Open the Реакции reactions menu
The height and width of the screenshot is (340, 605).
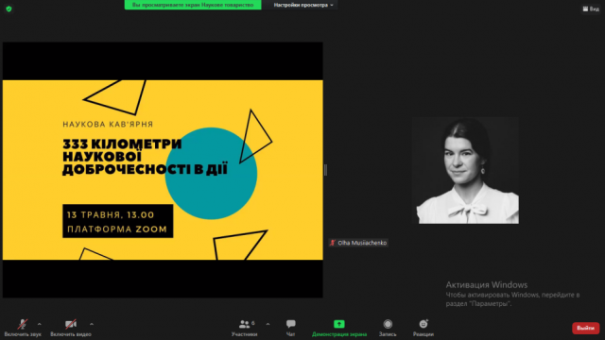423,328
